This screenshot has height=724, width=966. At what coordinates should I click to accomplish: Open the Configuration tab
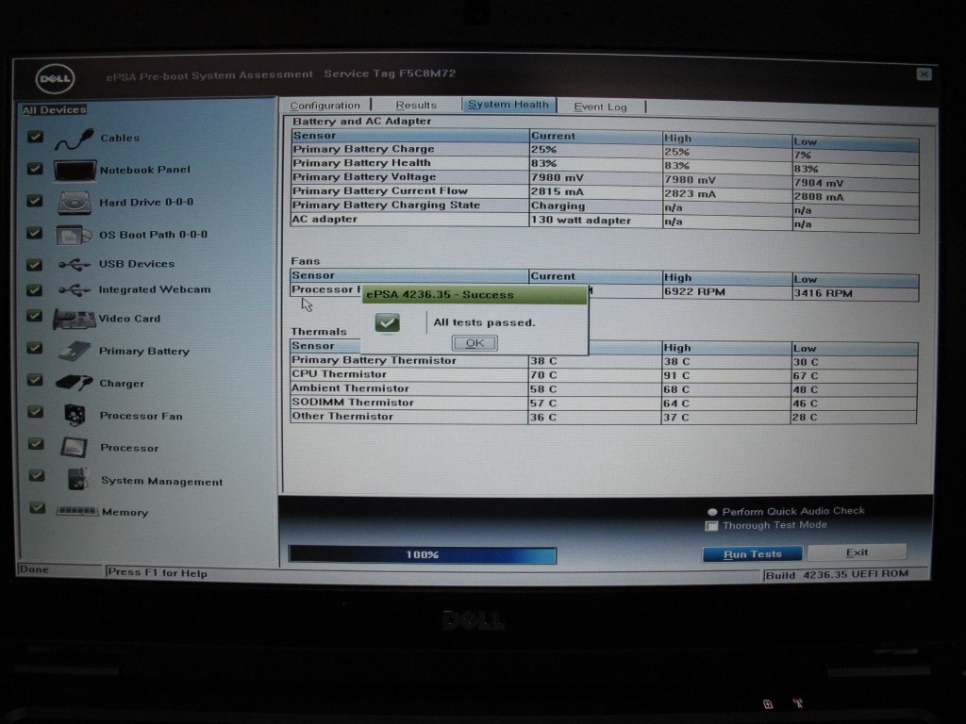pos(325,106)
